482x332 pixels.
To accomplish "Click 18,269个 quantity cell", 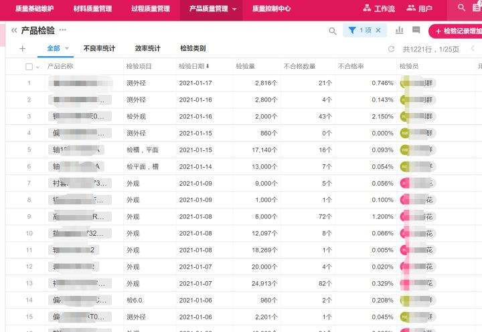I will pos(264,250).
